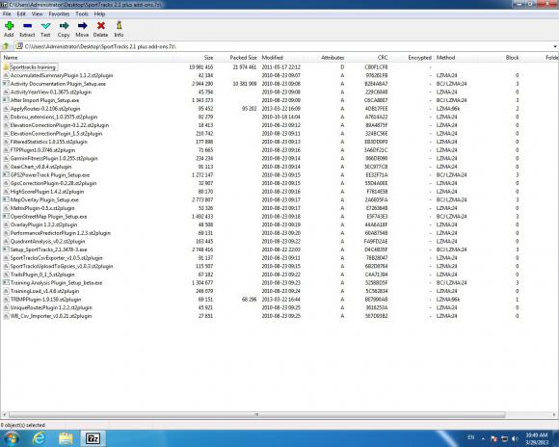
Task: Expand the address path dropdown
Action: click(555, 46)
